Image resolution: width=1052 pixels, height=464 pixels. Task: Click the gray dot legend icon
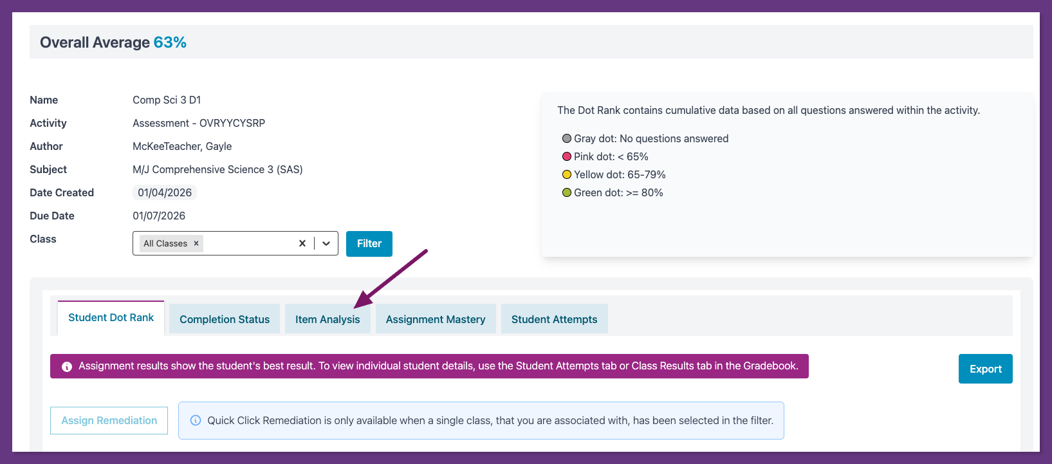[567, 138]
